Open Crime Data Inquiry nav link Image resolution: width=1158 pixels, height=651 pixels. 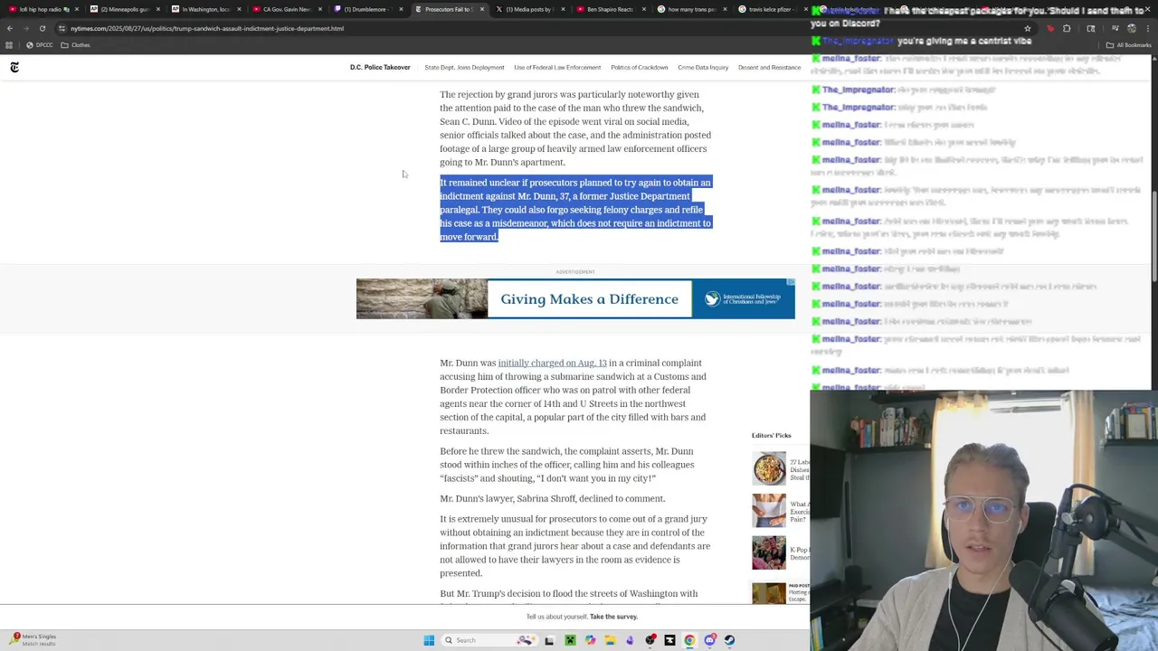703,67
